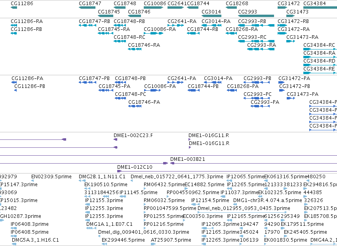Viewport: 337px width, 246px height.
Task: Select the RP004550962.5prime EST label
Action: point(193,192)
